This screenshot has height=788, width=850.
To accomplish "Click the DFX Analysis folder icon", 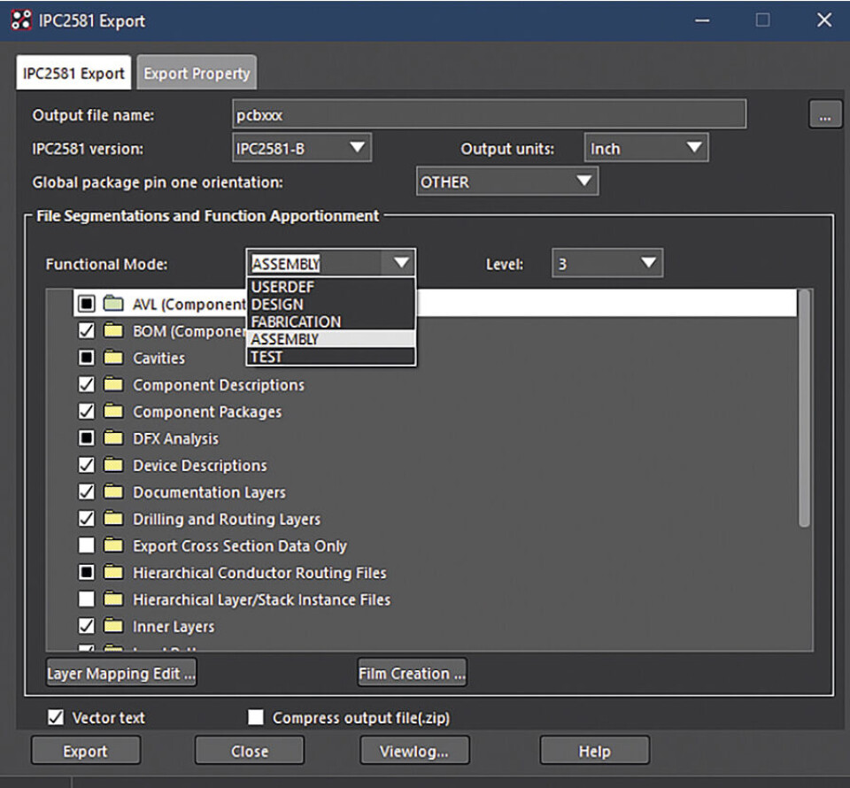I will (x=113, y=438).
